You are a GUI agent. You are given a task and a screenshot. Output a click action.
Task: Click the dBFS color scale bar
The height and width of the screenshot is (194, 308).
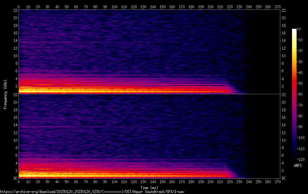[294, 95]
